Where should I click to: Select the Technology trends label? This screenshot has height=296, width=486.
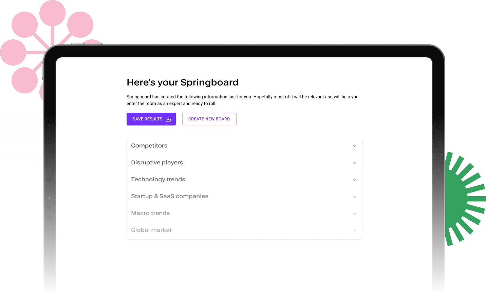pyautogui.click(x=158, y=179)
